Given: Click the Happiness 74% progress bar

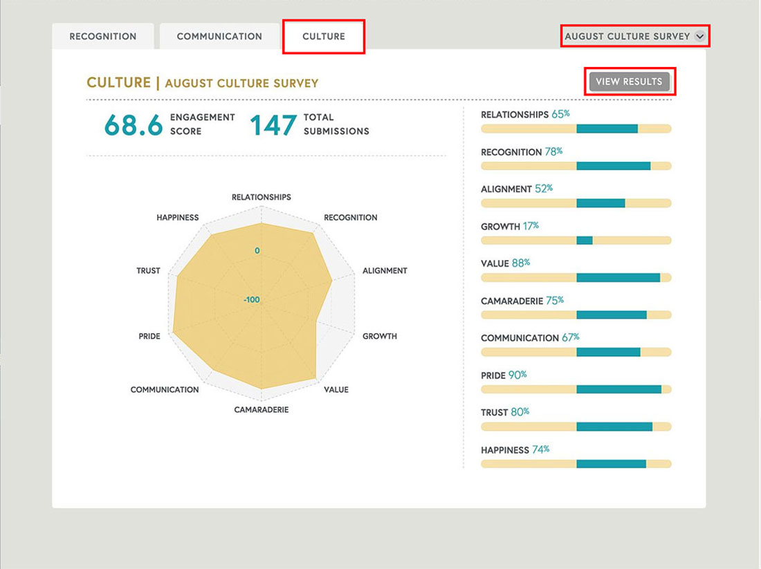Looking at the screenshot, I should 576,464.
